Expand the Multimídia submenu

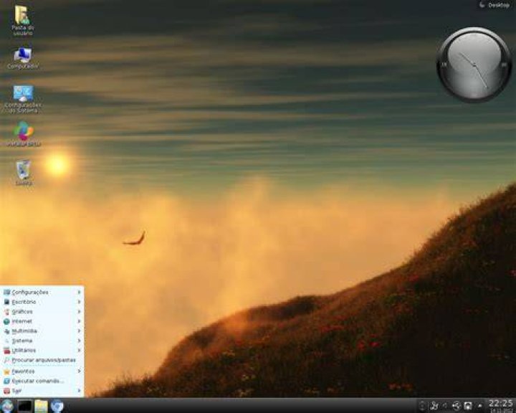click(x=42, y=331)
